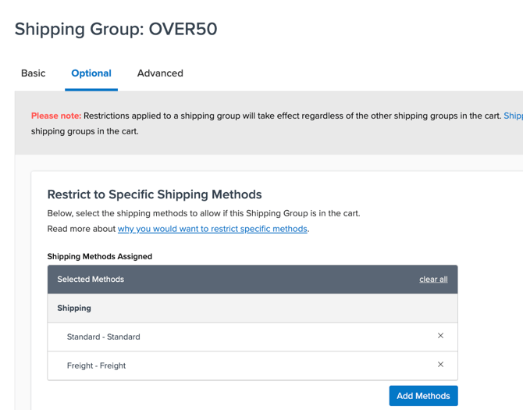The height and width of the screenshot is (410, 523).
Task: Click the 'Below, select the shipping methods' description
Action: tap(203, 213)
